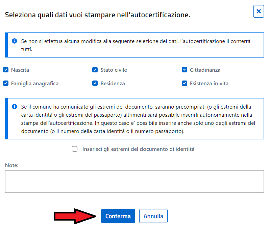The image size is (269, 228).
Task: Toggle the Cittadinanza checkbox
Action: point(185,70)
